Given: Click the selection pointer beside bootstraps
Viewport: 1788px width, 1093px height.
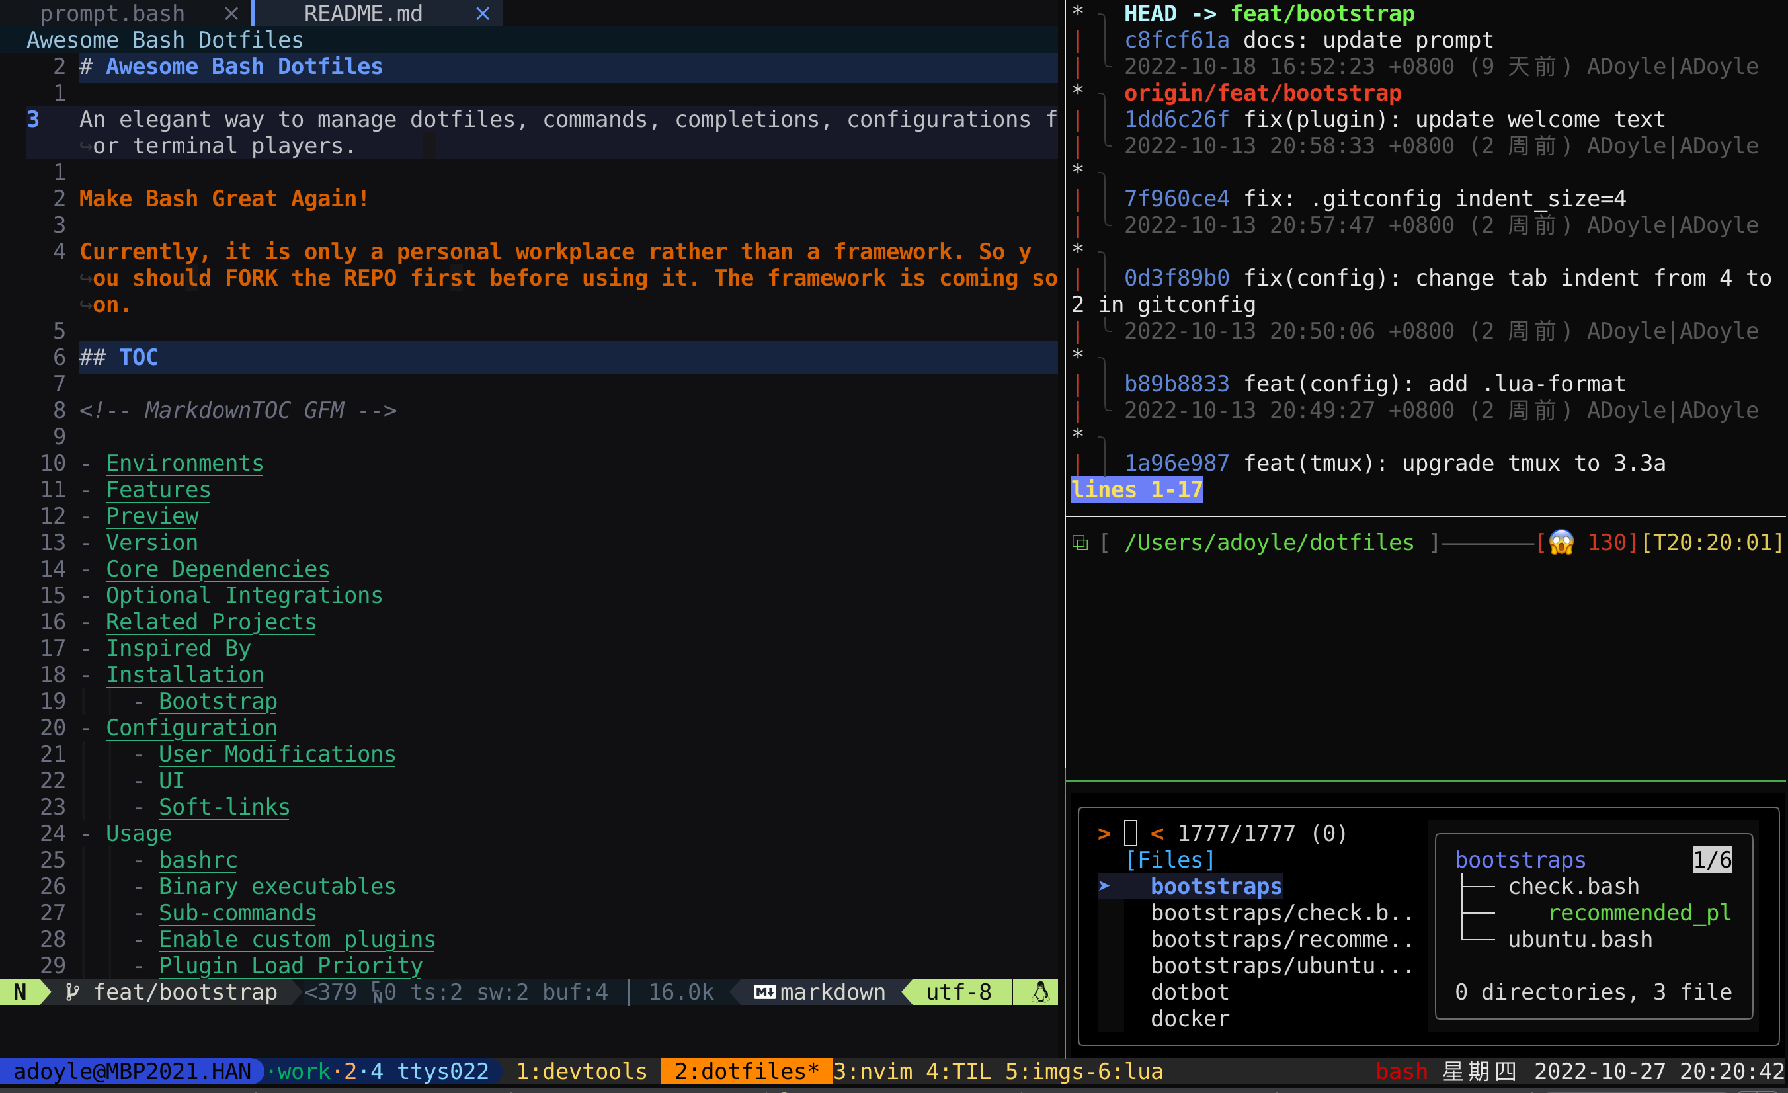Looking at the screenshot, I should pyautogui.click(x=1104, y=886).
